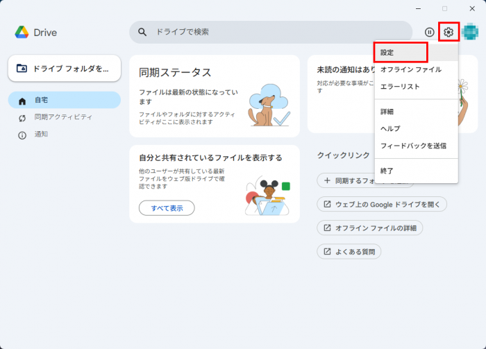Screen dimensions: 486x349
Task: Click the magnifier search icon
Action: 142,32
